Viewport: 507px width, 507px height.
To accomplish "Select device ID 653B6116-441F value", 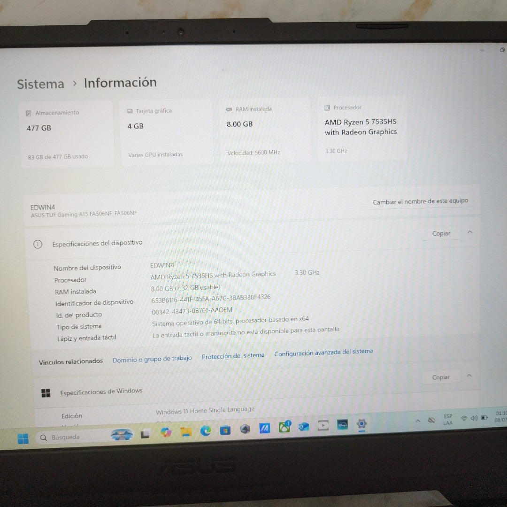I will click(x=210, y=298).
